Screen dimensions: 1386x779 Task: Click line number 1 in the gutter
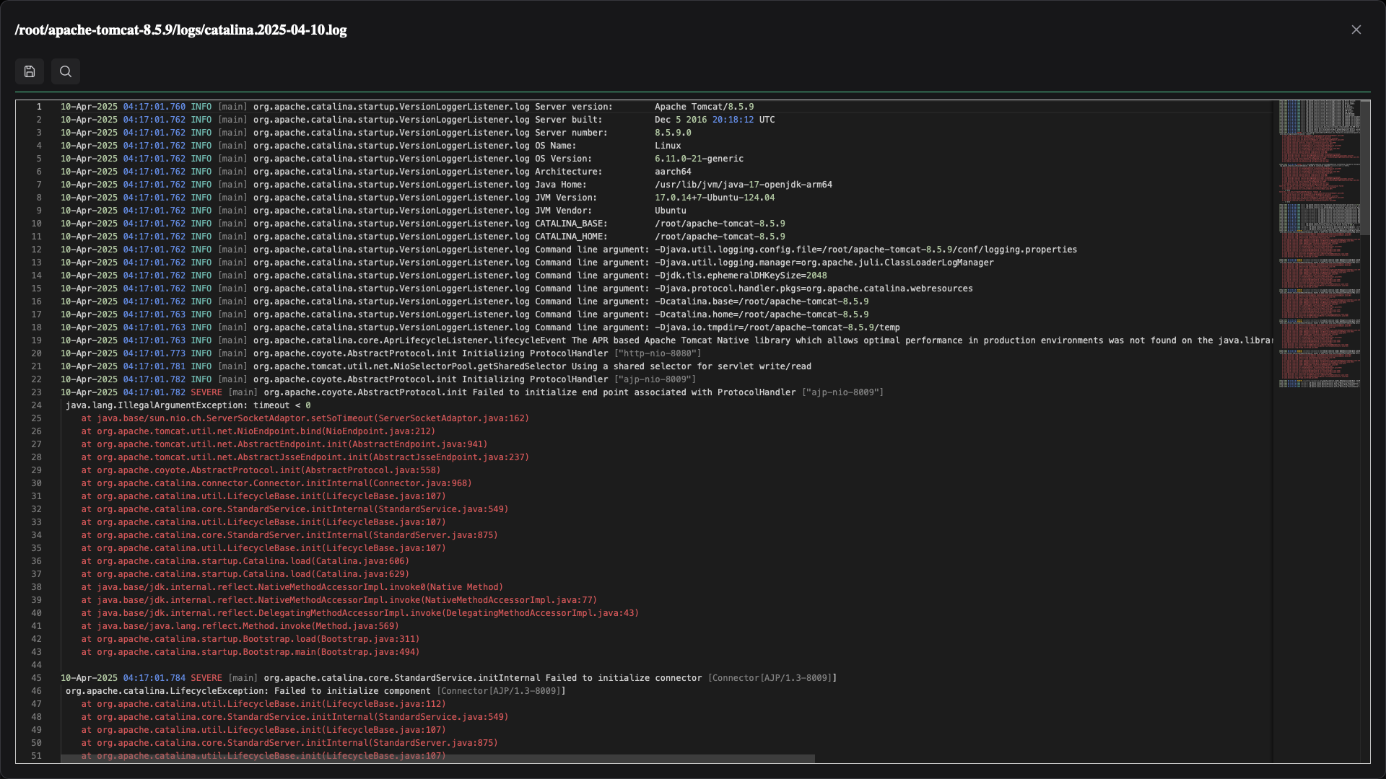(39, 107)
